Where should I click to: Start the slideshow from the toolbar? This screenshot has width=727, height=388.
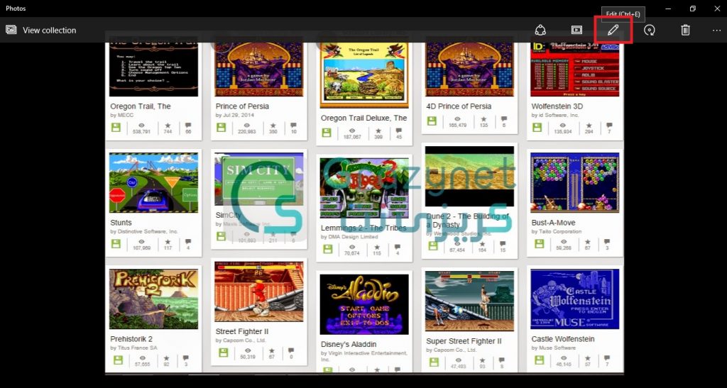coord(576,30)
